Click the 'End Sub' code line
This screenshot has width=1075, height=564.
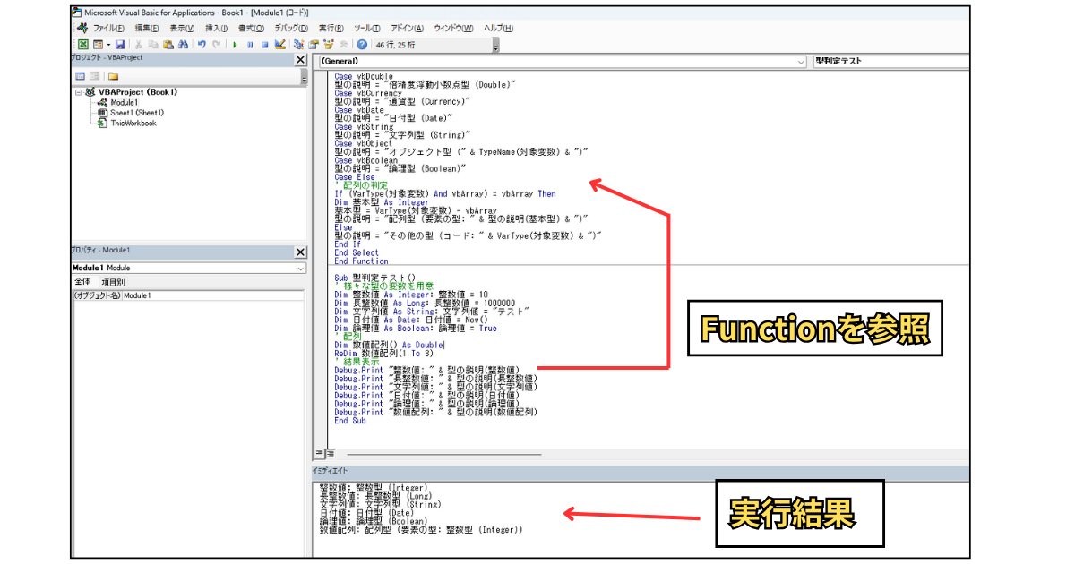(x=349, y=421)
